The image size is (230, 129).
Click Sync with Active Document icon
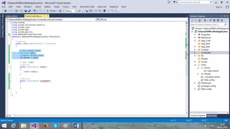point(210,20)
